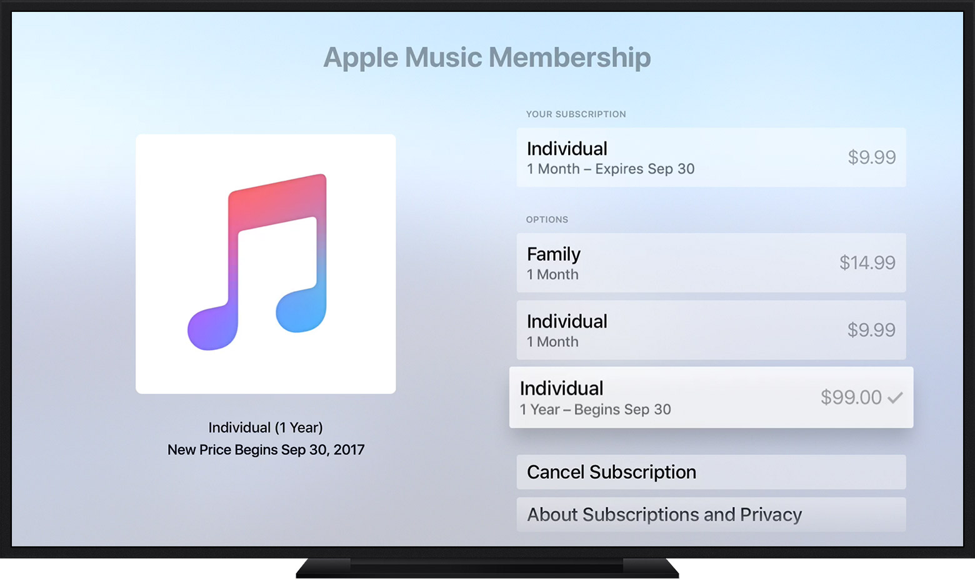Screen dimensions: 975x580
Task: Click the Apple Music Membership title
Action: coord(487,57)
